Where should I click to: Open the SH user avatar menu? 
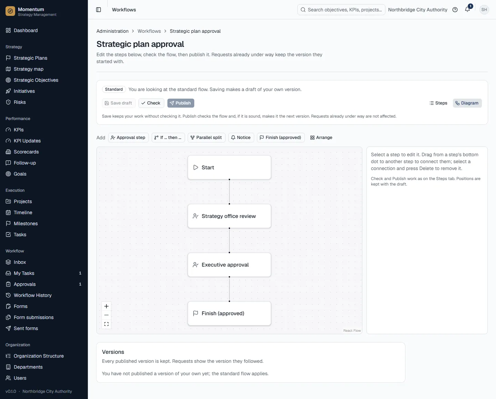[484, 10]
